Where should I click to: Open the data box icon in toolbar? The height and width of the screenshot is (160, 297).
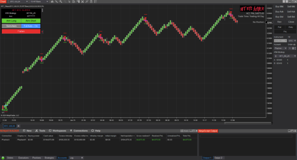(x=74, y=1)
